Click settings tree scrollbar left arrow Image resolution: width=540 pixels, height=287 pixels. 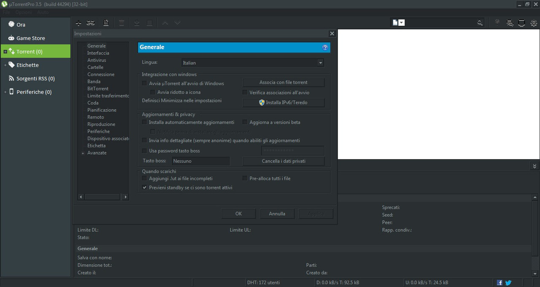click(x=81, y=197)
